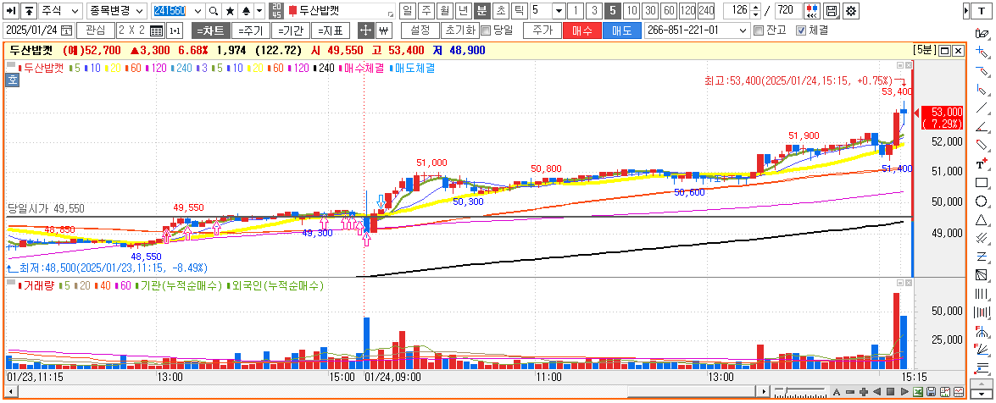Expand the stock code 241560 dropdown

point(197,11)
